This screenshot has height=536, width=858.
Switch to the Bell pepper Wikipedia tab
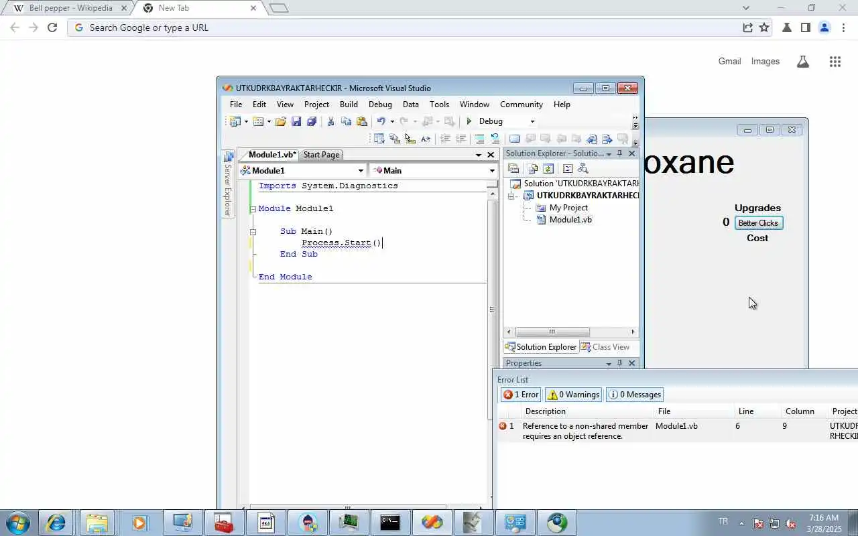pyautogui.click(x=71, y=8)
